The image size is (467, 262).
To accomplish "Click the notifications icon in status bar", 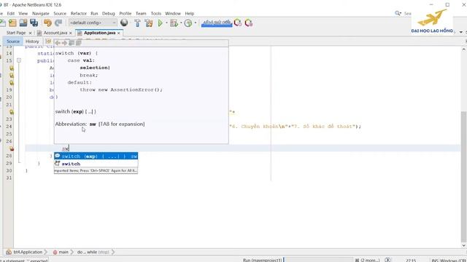I will (x=387, y=260).
